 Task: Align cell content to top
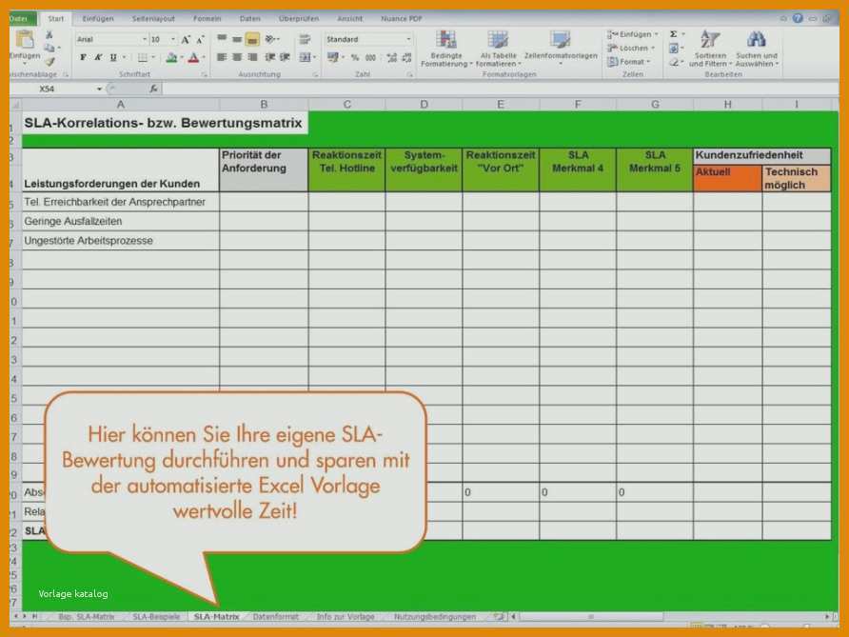pos(222,39)
